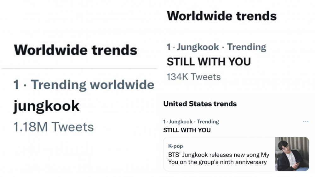Viewport: 315px width, 177px height.
Task: Open the 'BTS' Jungkook releases new song' headline
Action: 218,158
